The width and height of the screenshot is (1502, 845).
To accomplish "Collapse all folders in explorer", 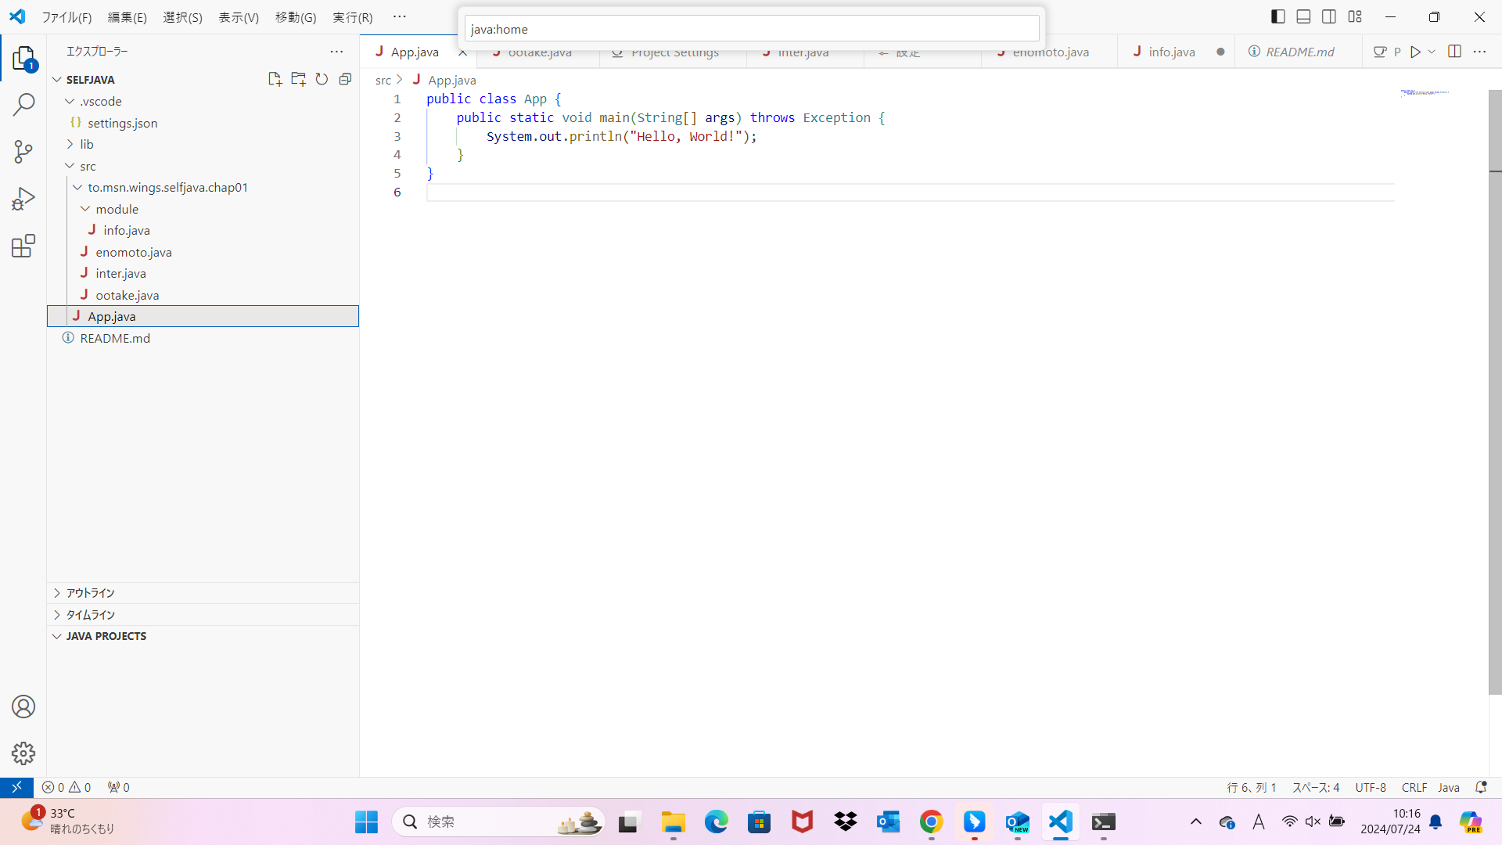I will (345, 79).
